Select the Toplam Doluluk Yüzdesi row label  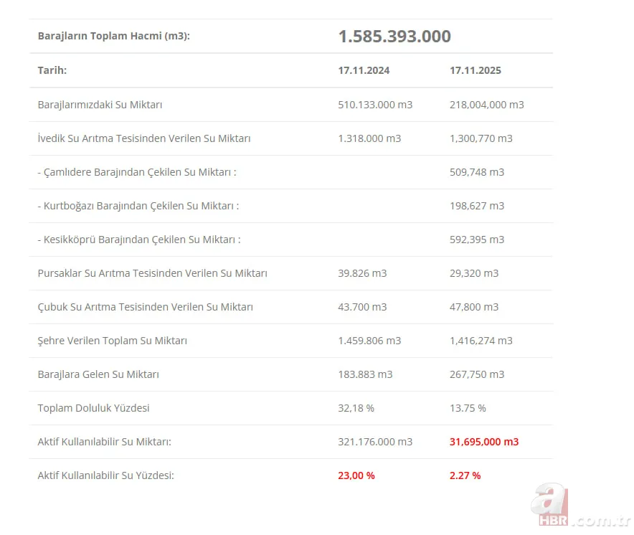click(x=93, y=408)
